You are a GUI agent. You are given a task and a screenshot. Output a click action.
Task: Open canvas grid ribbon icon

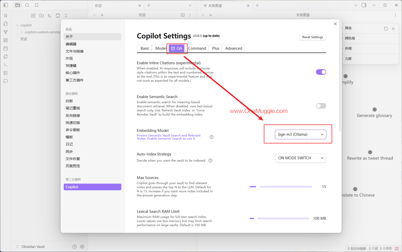pyautogui.click(x=6, y=40)
